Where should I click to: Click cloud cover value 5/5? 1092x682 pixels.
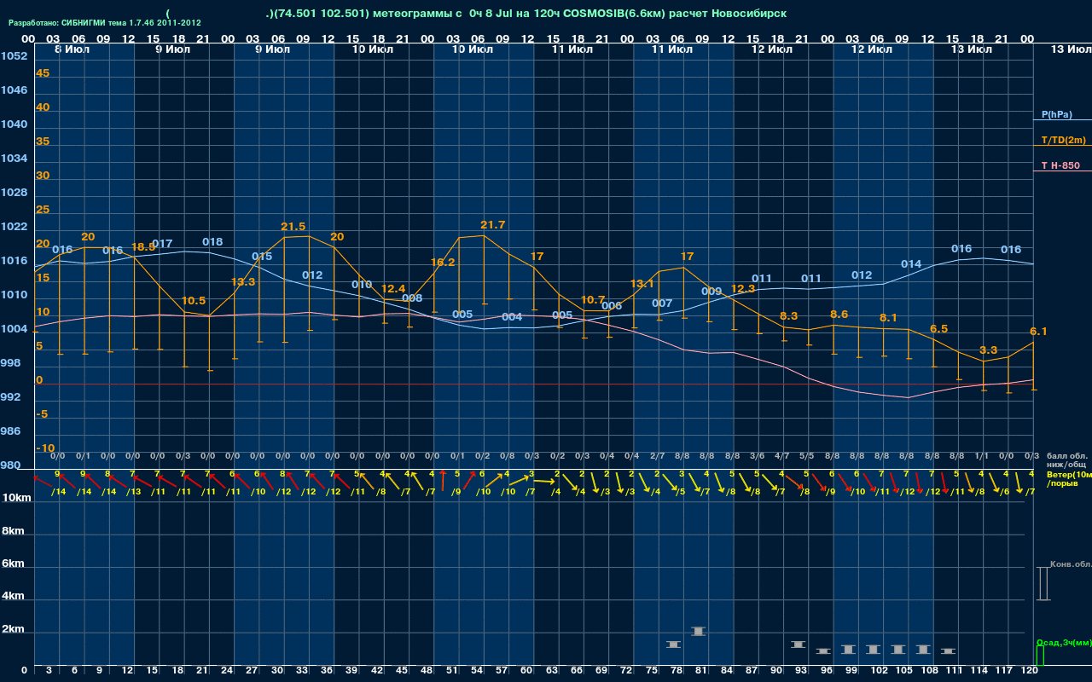tap(806, 456)
